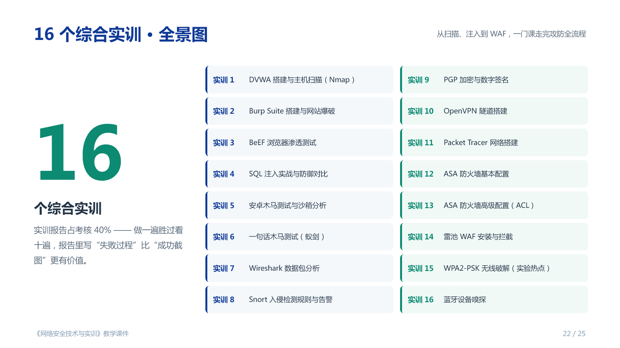The height and width of the screenshot is (348, 620).
Task: Click the title '16 个综合实训 · 全景图'
Action: pos(121,34)
